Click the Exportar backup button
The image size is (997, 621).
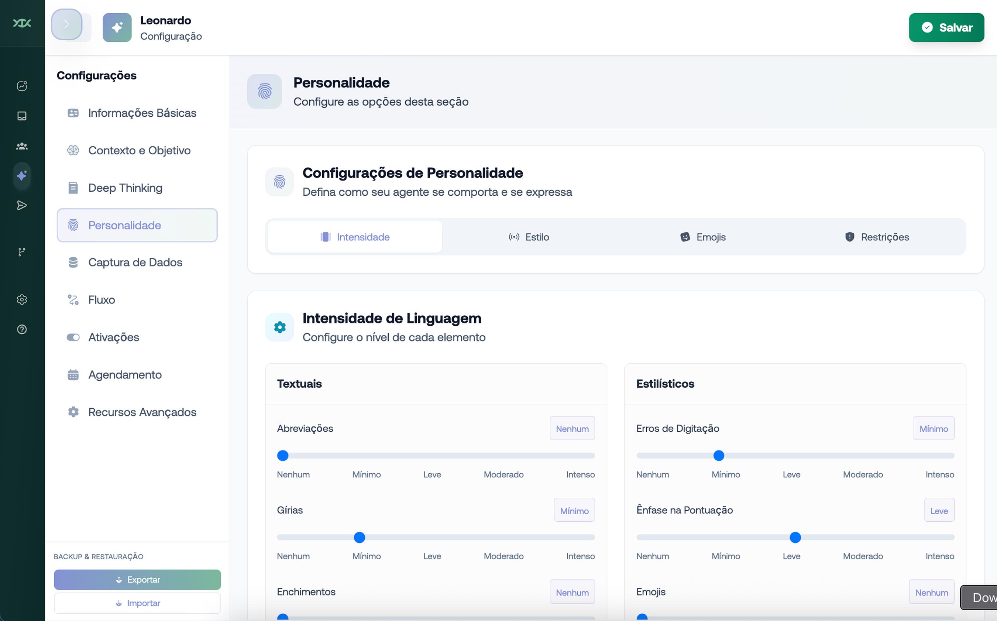coord(137,580)
